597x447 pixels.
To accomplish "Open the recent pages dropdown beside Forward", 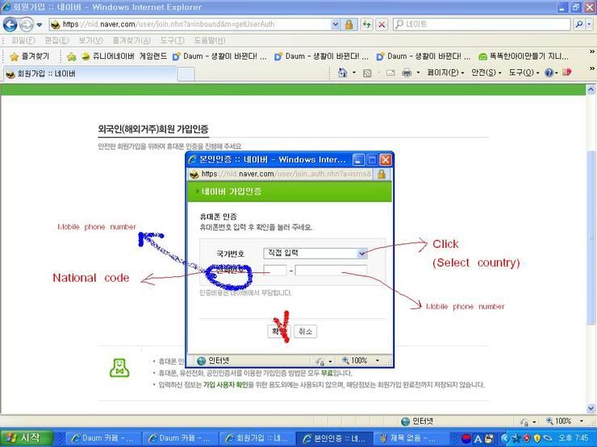I will [40, 25].
